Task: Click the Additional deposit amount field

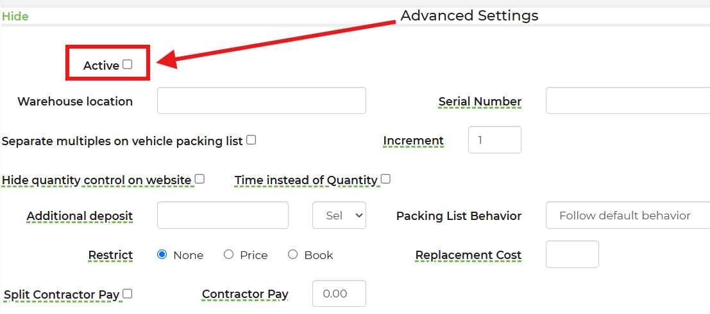Action: 223,216
